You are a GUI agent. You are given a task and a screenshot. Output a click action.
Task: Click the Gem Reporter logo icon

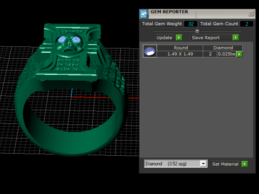tap(144, 14)
